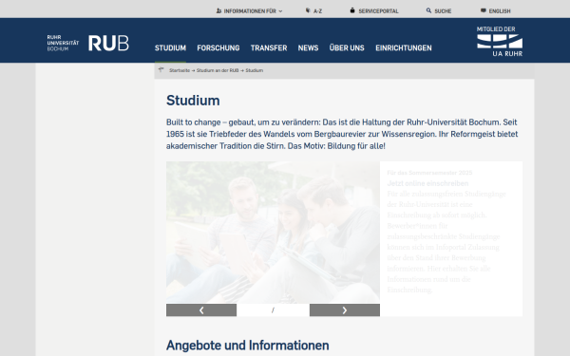Click the Mitglied der label
The width and height of the screenshot is (570, 356).
click(x=496, y=29)
